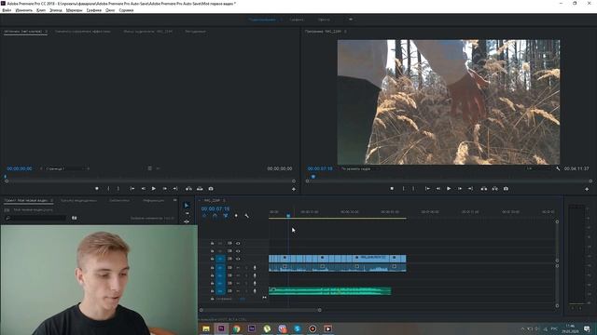The width and height of the screenshot is (597, 335).
Task: Toggle Snap magnet in timeline
Action: 215,216
